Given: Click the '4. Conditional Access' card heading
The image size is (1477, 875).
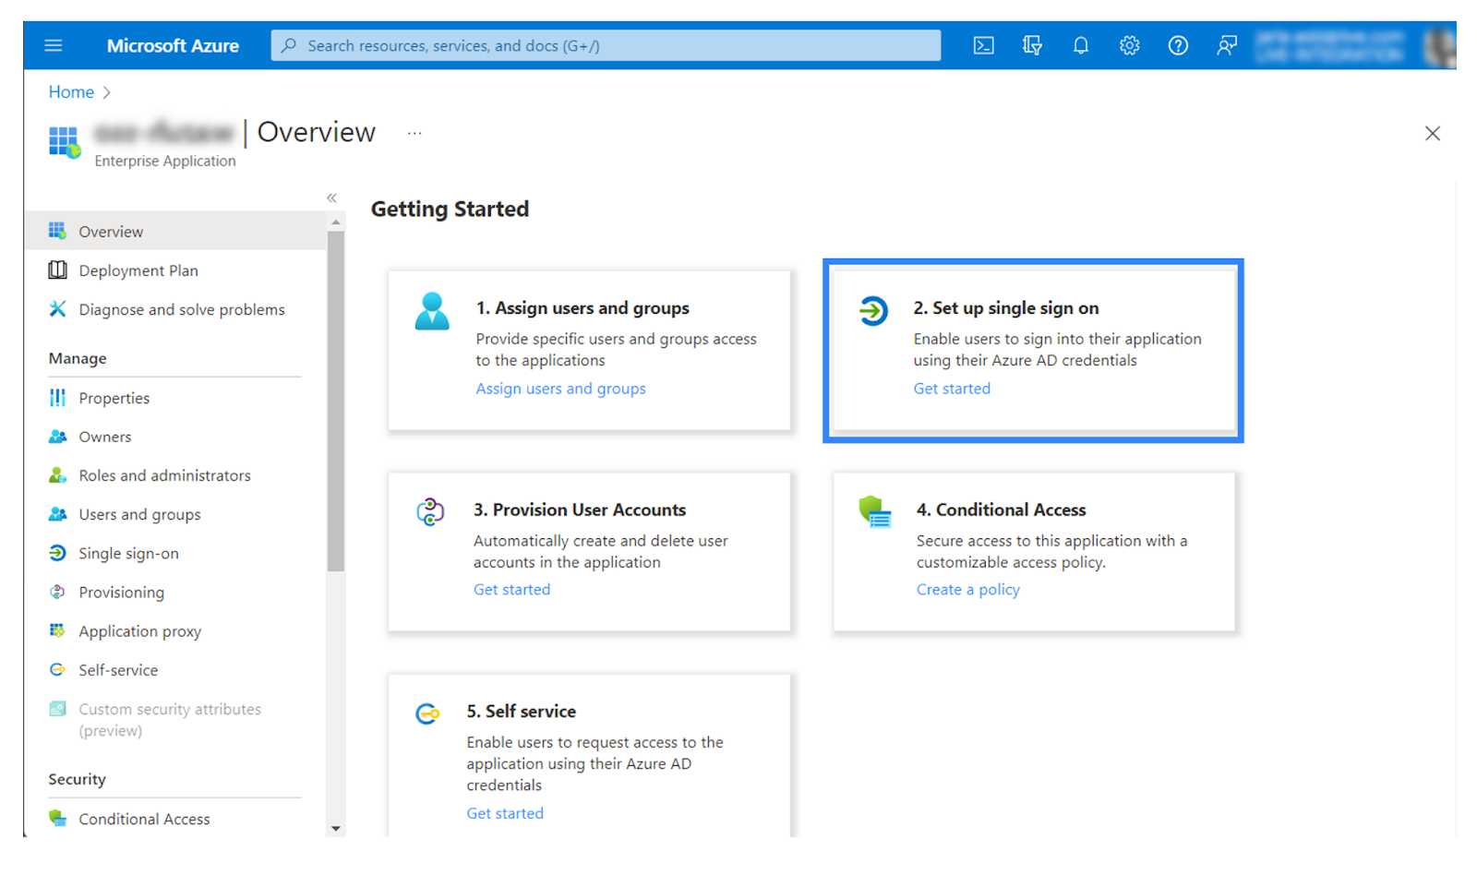Looking at the screenshot, I should click(1001, 509).
